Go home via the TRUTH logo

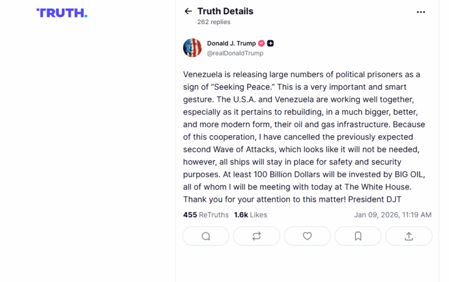[61, 13]
